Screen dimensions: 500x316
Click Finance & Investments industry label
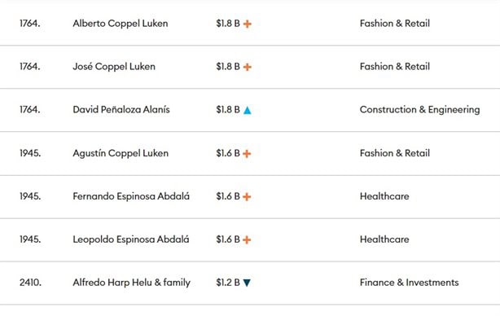click(409, 283)
